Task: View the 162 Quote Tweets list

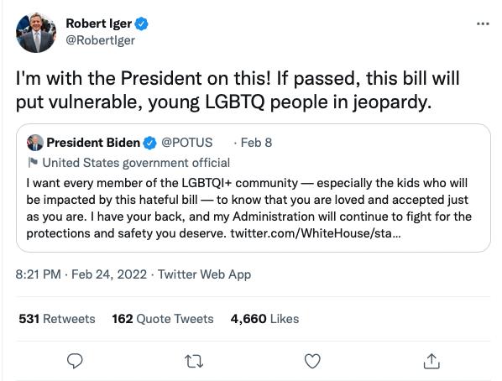Action: pos(163,319)
